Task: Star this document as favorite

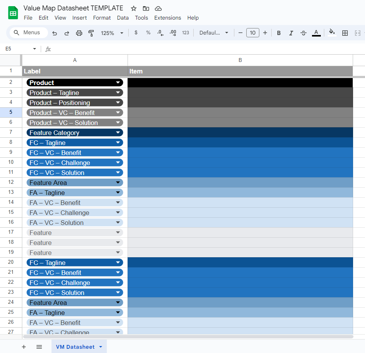Action: point(134,8)
